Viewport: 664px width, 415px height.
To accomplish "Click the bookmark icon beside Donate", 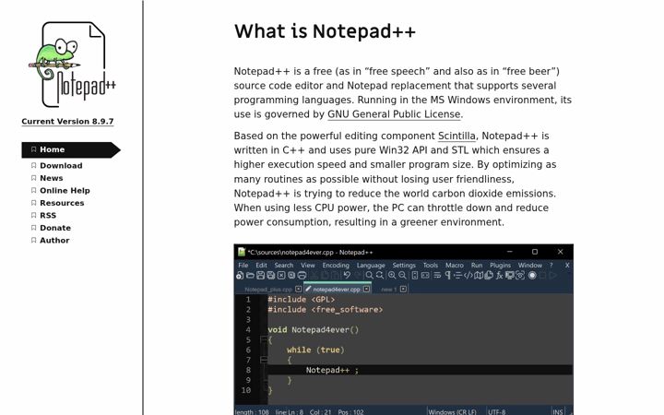I will tap(33, 228).
